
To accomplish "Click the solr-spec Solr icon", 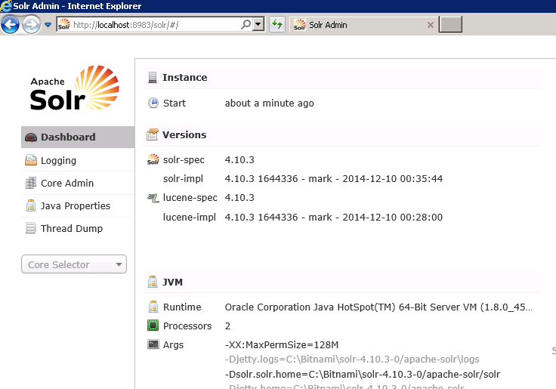I will pos(153,159).
